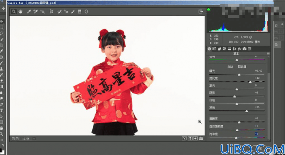Image resolution: width=285 pixels, height=155 pixels.
Task: Click the zoom out minus button below preview
Action: pyautogui.click(x=13, y=139)
